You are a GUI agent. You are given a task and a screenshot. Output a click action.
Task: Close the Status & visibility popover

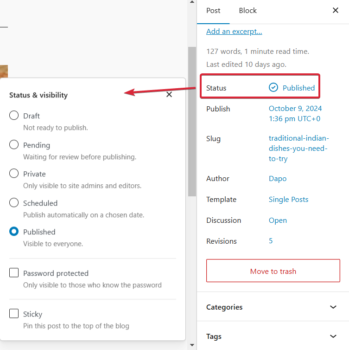169,95
